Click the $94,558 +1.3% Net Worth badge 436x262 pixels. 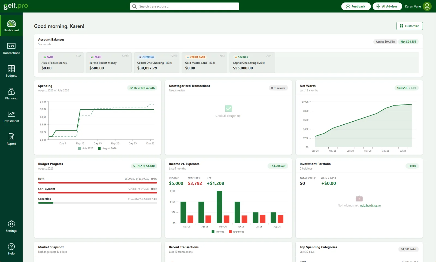pos(407,88)
